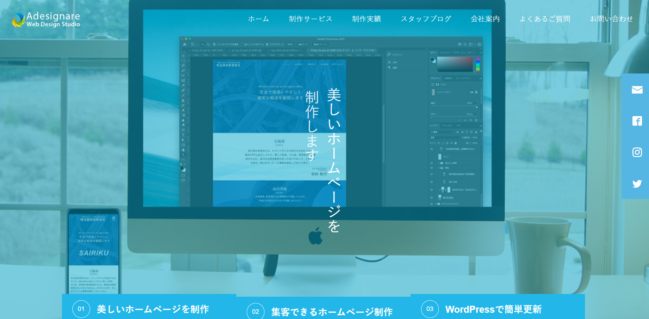
Task: Open the Facebook social icon
Action: pyautogui.click(x=637, y=121)
